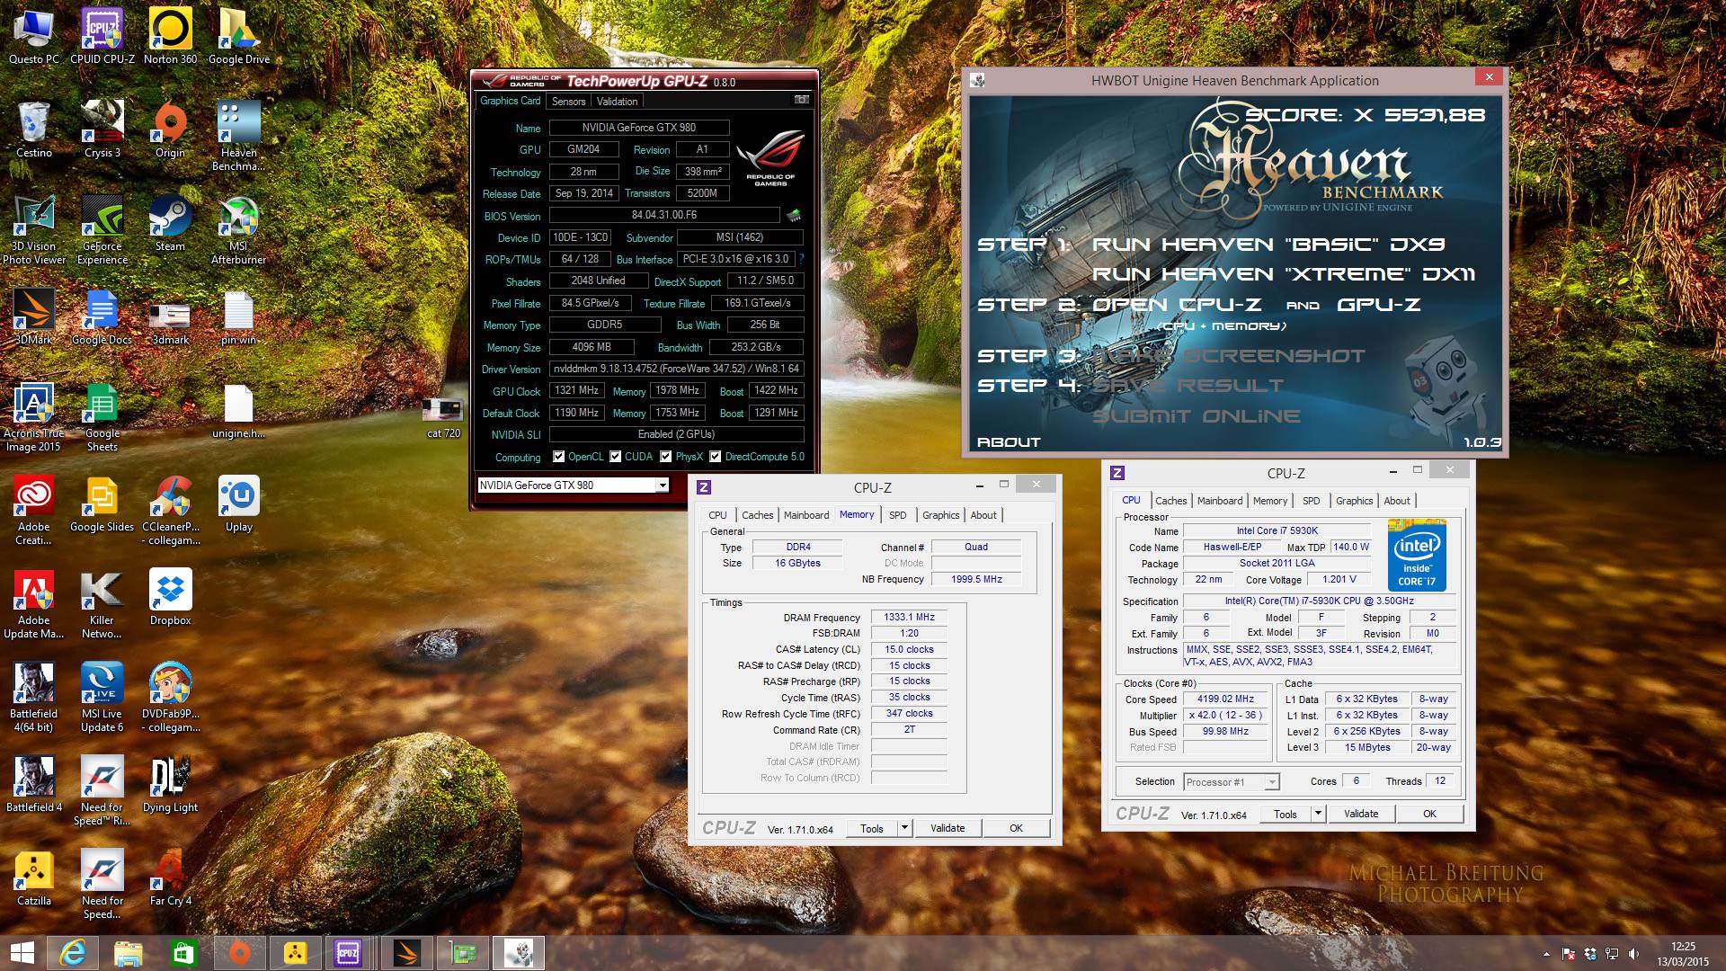Toggle the OpenCL checkbox in GPU-Z

(558, 457)
